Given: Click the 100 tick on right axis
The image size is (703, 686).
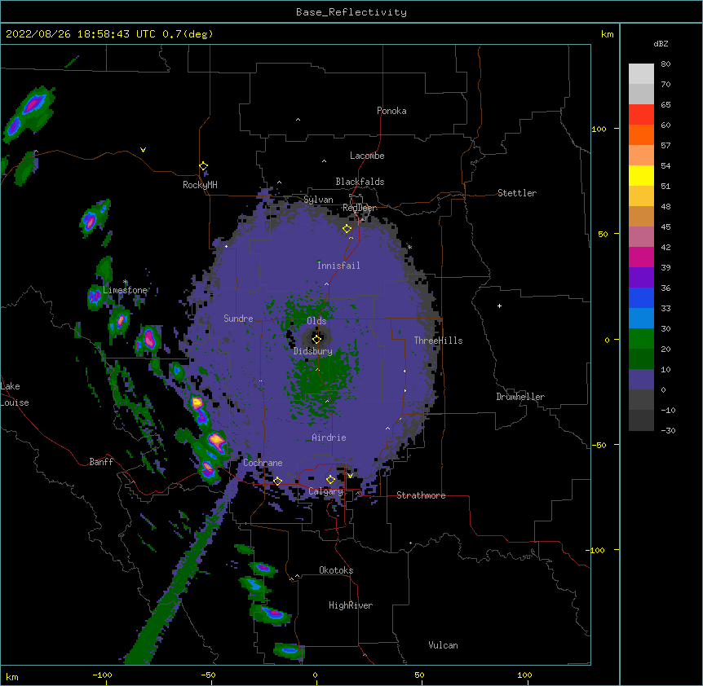Looking at the screenshot, I should (599, 129).
